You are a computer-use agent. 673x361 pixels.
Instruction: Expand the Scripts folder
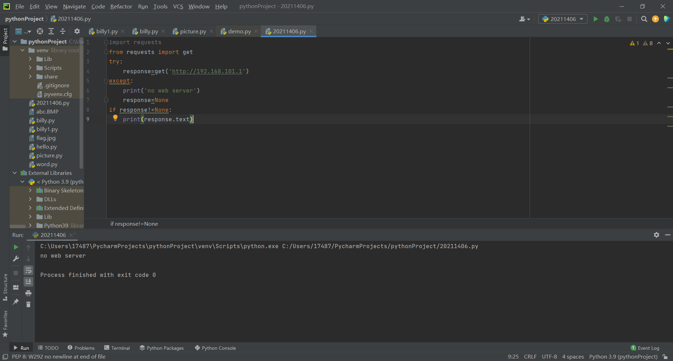tap(30, 68)
